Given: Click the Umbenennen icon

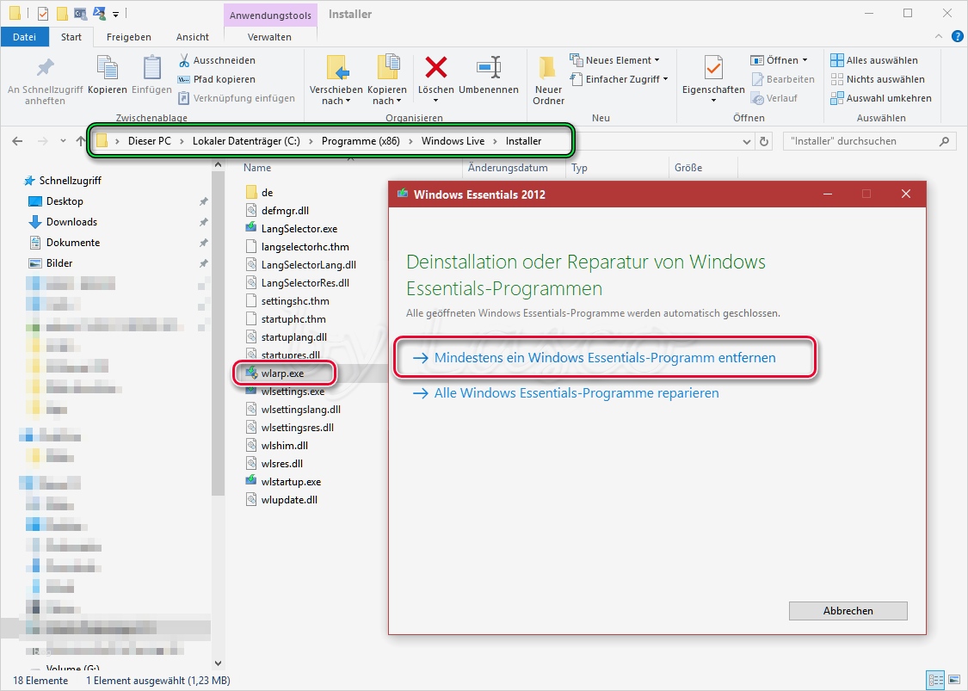Looking at the screenshot, I should click(489, 67).
